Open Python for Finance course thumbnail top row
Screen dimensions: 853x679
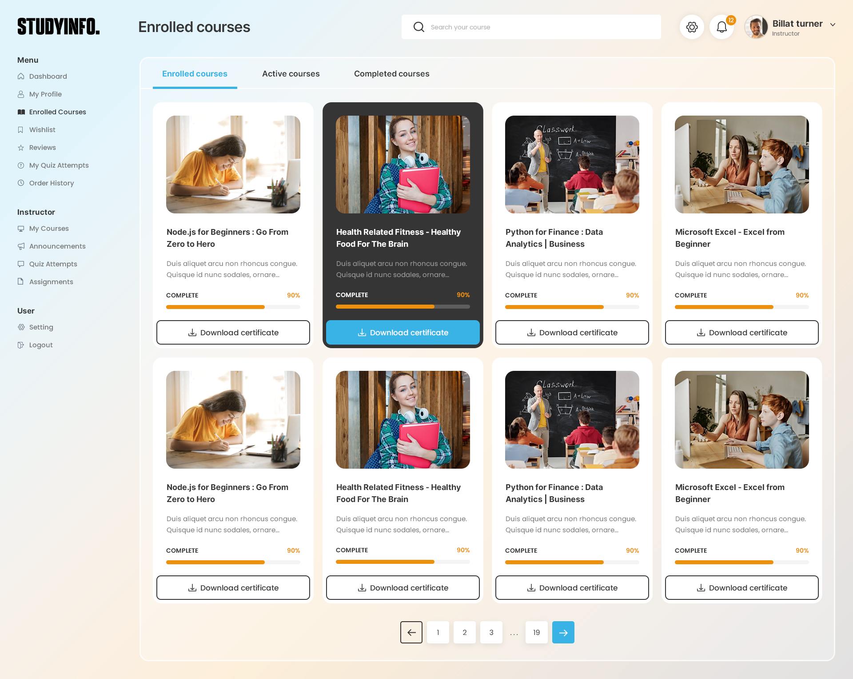pos(572,165)
